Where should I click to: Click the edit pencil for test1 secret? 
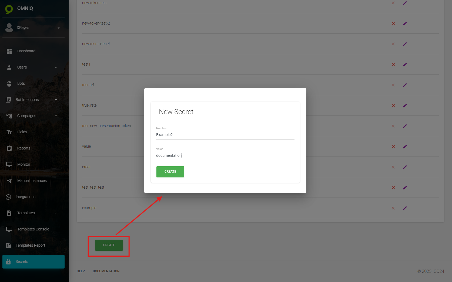coord(405,64)
